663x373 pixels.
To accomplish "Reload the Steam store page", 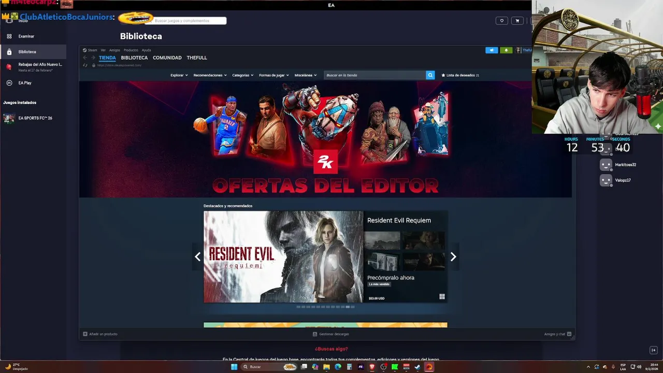I will coord(85,65).
